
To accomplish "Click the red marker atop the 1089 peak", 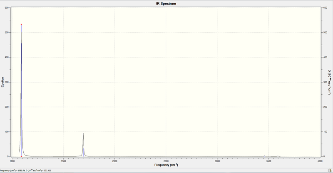I will pyautogui.click(x=21, y=24).
